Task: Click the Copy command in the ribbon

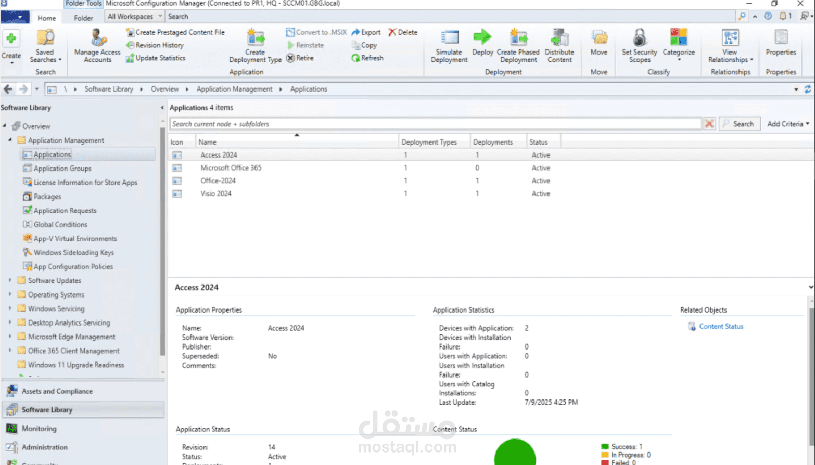Action: click(364, 45)
